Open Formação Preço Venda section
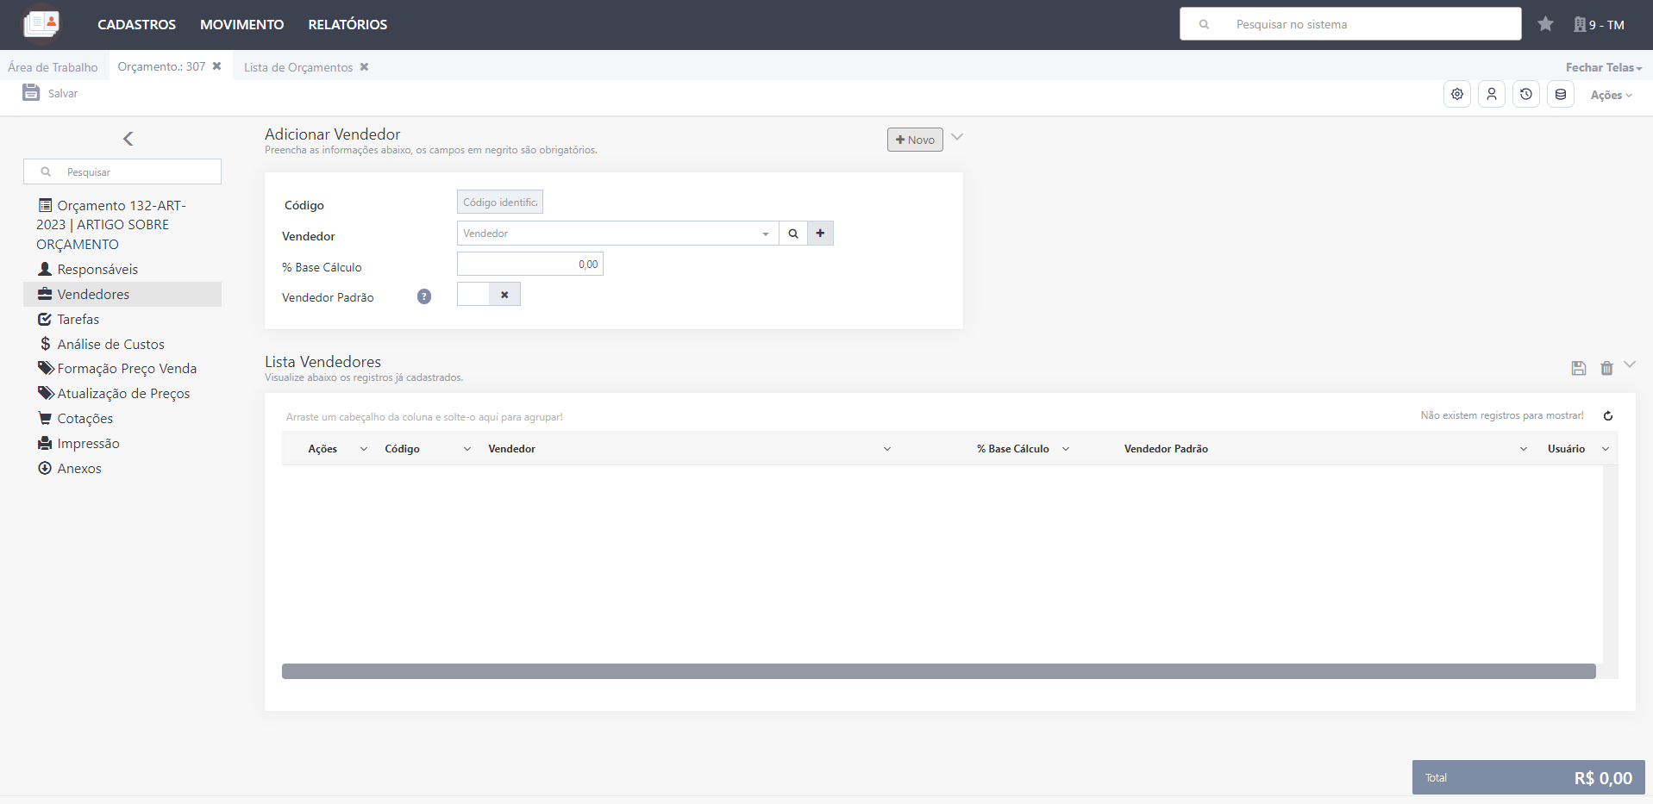Screen dimensions: 1653x804 122,368
